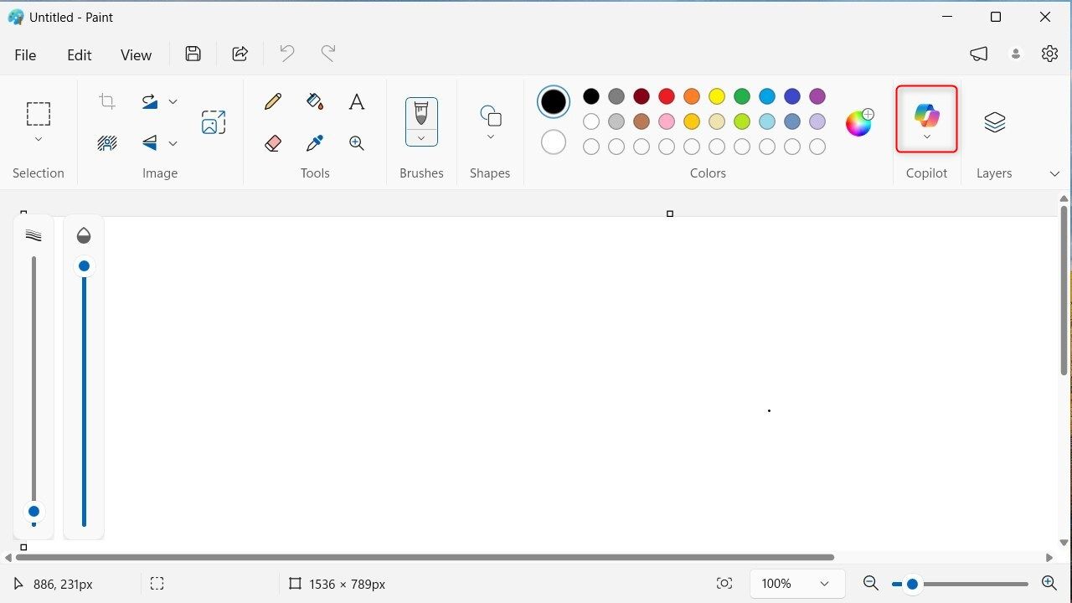Pick the red color swatch
The width and height of the screenshot is (1072, 603).
pyautogui.click(x=667, y=96)
